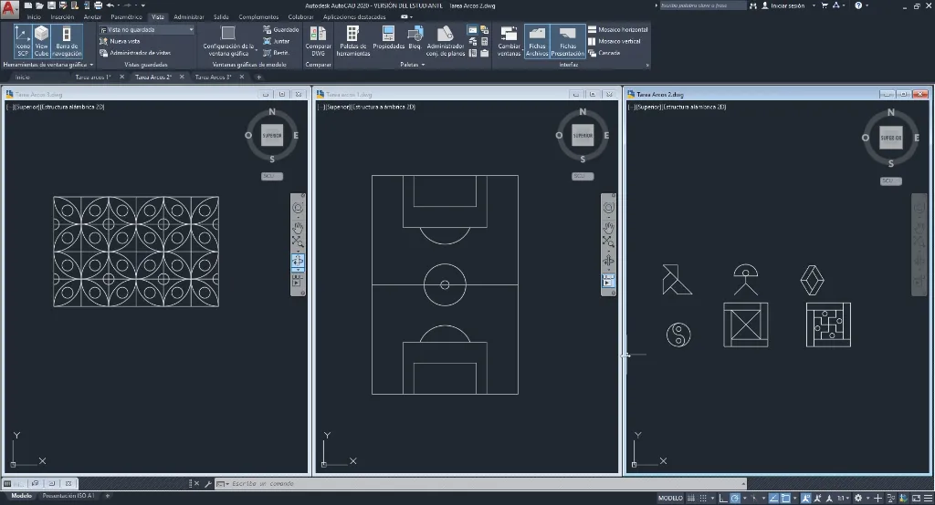Toggle the Icono SCP button
The image size is (935, 505).
(x=23, y=41)
